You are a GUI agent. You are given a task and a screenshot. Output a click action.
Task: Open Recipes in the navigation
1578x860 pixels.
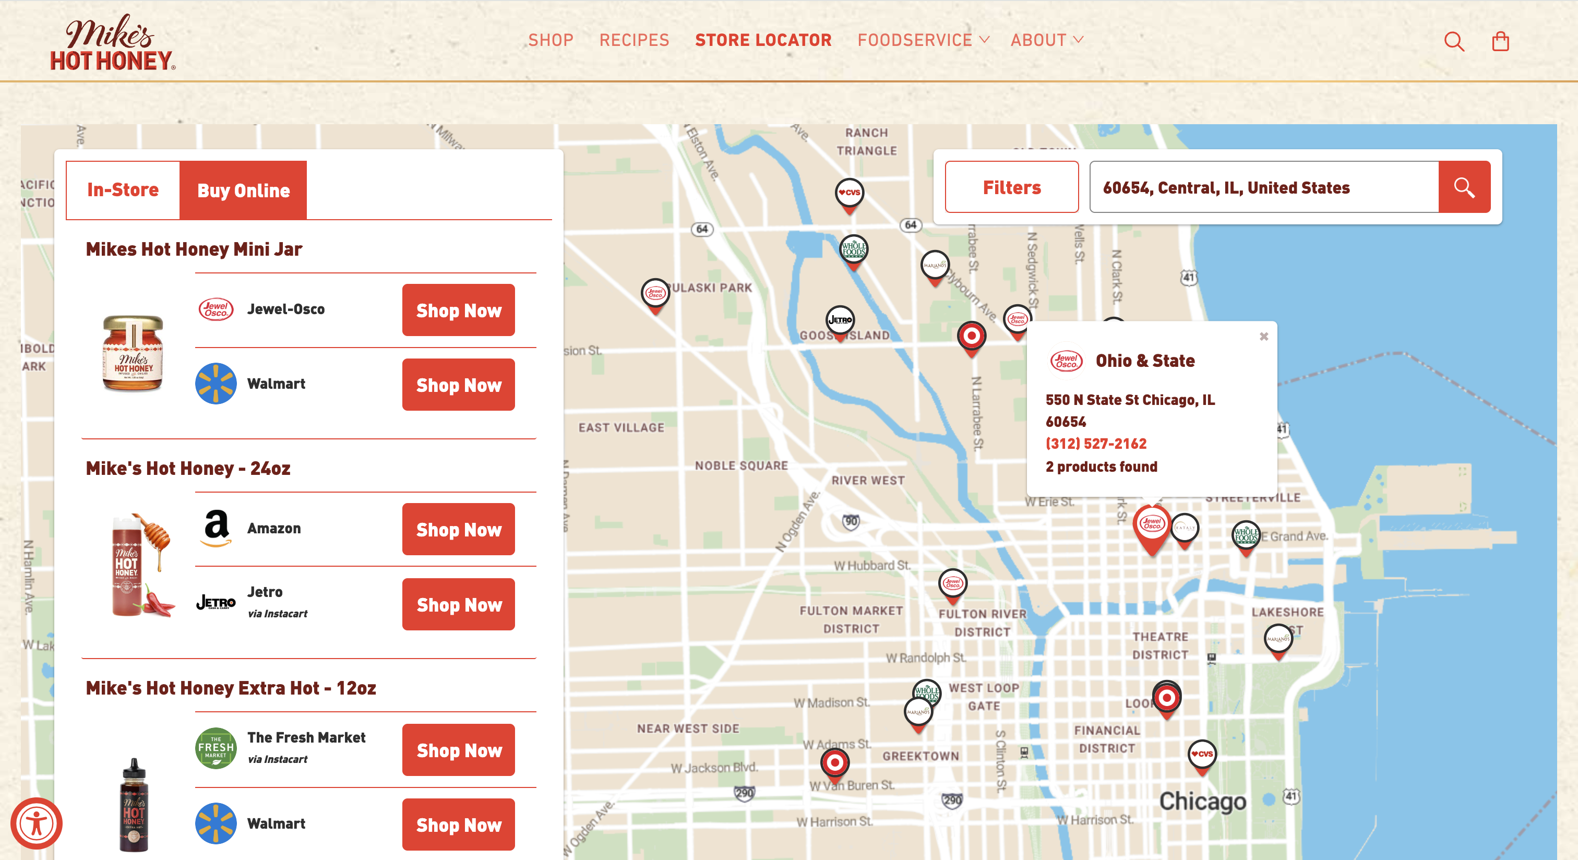pyautogui.click(x=634, y=40)
